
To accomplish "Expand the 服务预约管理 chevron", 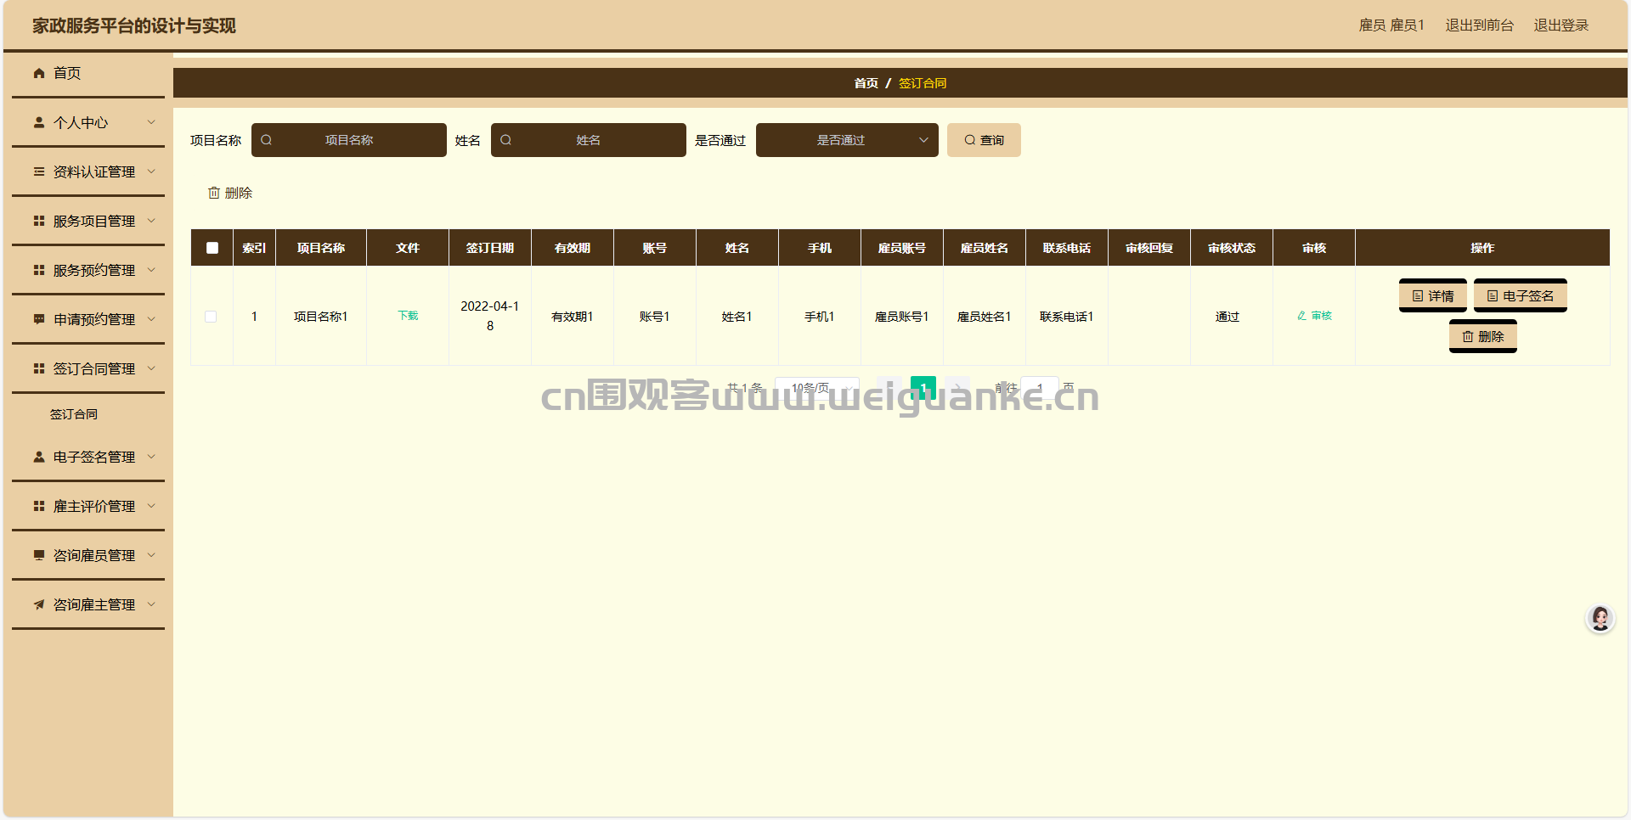I will click(x=151, y=270).
